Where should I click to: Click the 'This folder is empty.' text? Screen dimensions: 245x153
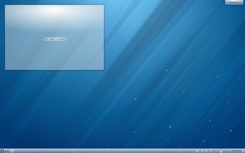click(x=55, y=39)
